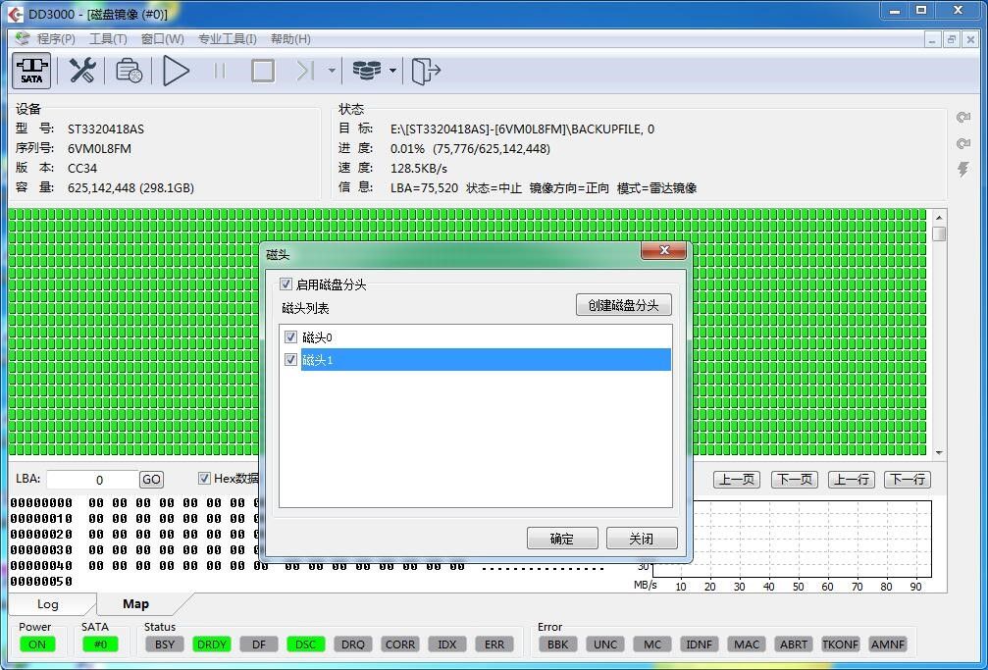Click the speed value 128.5KB/s
Image resolution: width=988 pixels, height=670 pixels.
click(419, 169)
